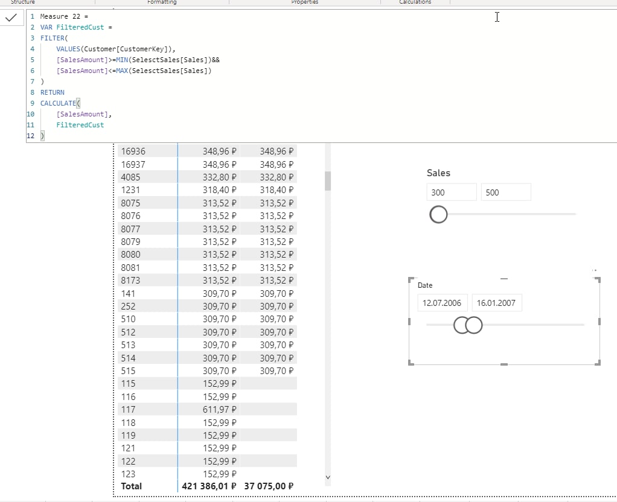Click the Sales slicer title
Screen dimensions: 617x502
(438, 173)
